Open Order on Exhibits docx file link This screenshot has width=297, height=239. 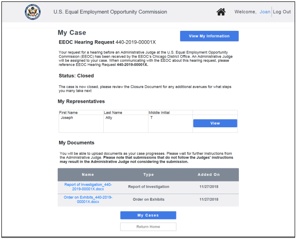point(88,199)
